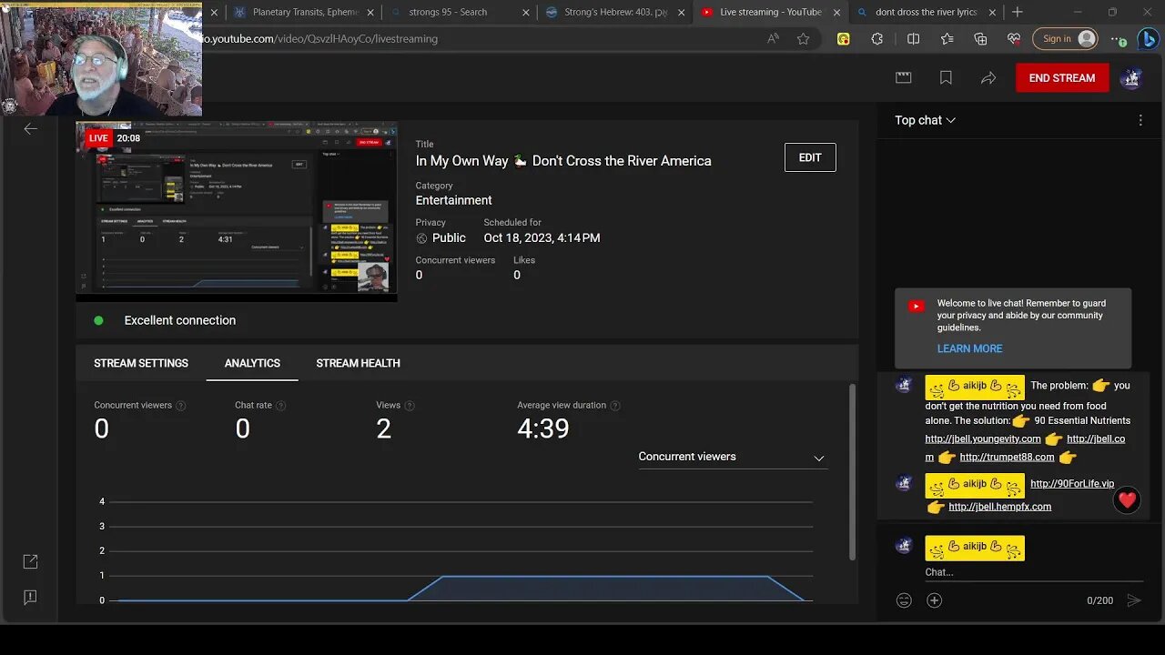Open the channel avatar account menu
The image size is (1165, 655).
(1131, 78)
